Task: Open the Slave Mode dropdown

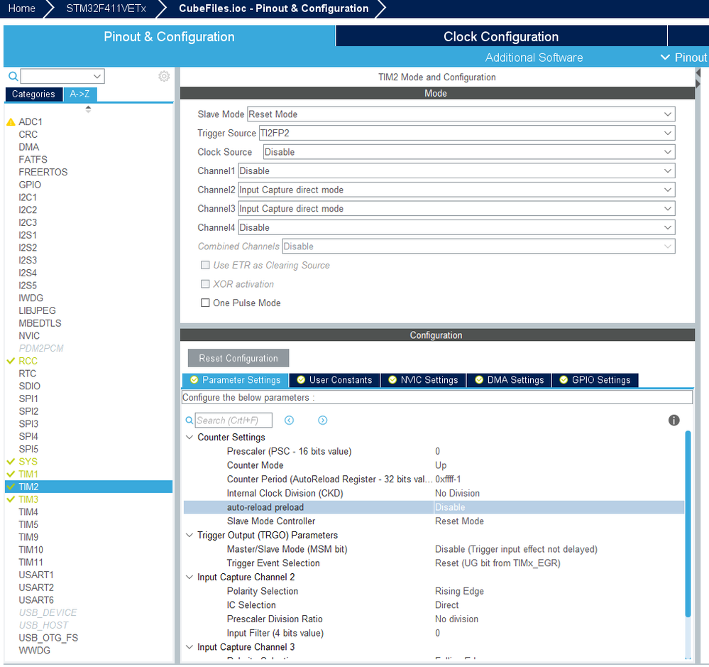Action: coord(461,114)
